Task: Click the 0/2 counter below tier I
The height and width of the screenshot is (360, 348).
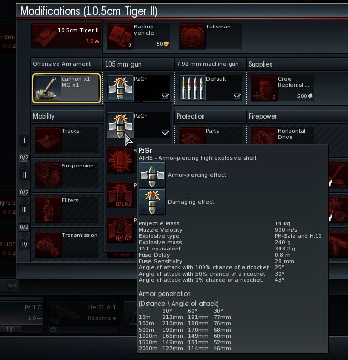Action: (x=24, y=157)
